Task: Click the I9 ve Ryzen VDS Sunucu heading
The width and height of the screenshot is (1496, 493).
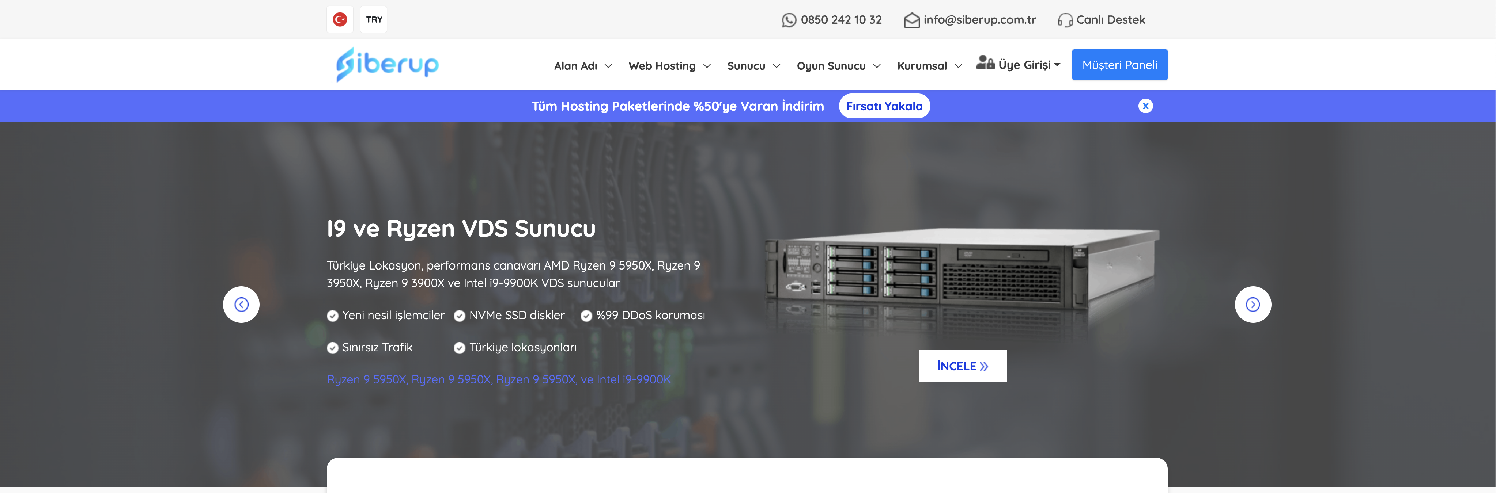Action: coord(461,229)
